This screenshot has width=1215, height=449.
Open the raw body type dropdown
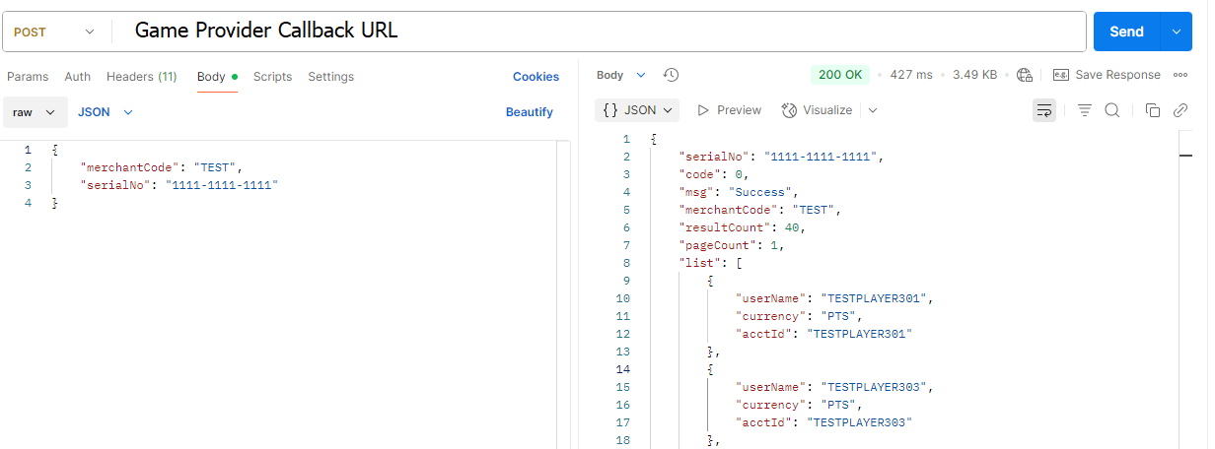(36, 112)
